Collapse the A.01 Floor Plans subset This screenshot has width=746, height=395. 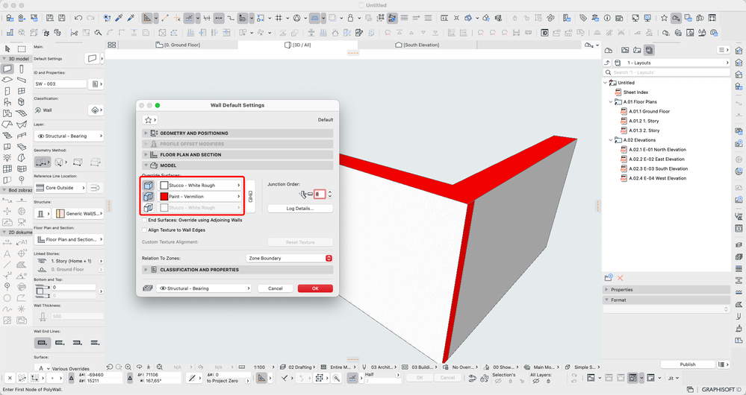click(x=611, y=101)
